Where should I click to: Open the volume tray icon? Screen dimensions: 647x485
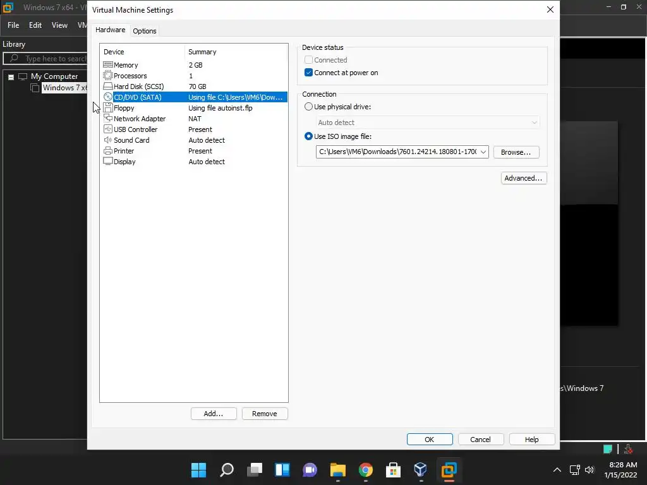(590, 470)
